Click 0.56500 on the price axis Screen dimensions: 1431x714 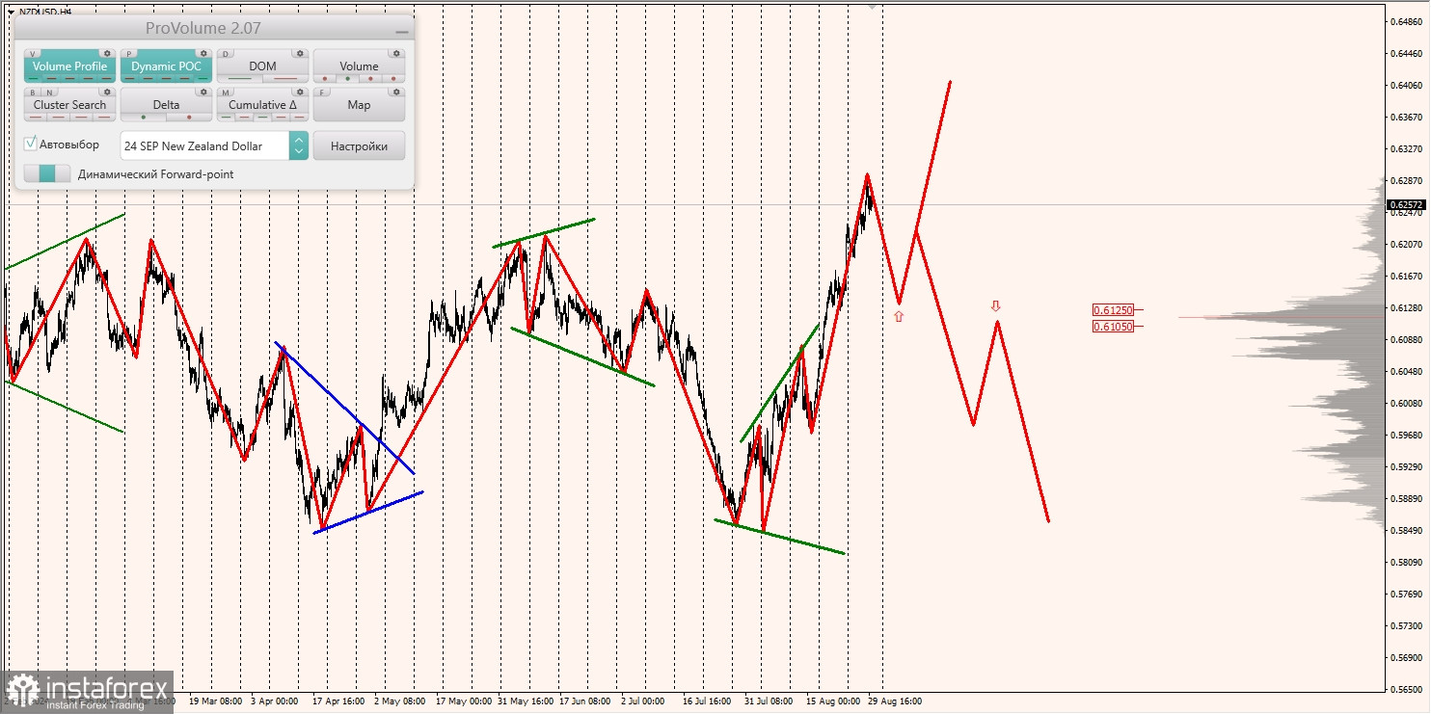click(1405, 690)
